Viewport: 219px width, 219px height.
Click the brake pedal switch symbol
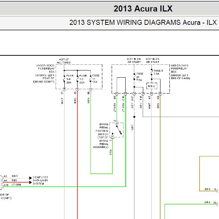116,130
